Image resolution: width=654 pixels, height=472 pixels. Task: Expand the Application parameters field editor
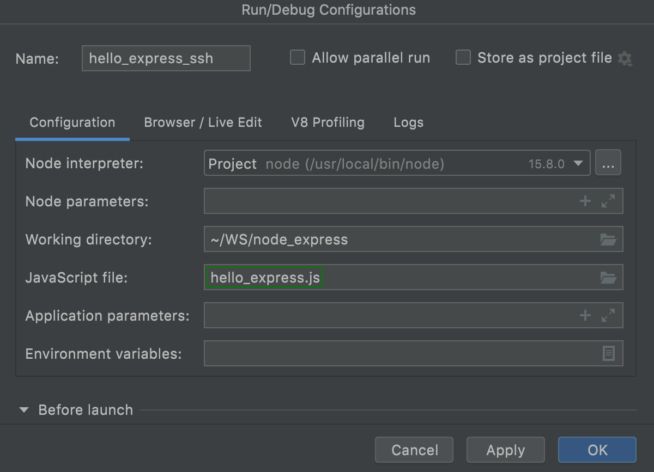point(608,316)
